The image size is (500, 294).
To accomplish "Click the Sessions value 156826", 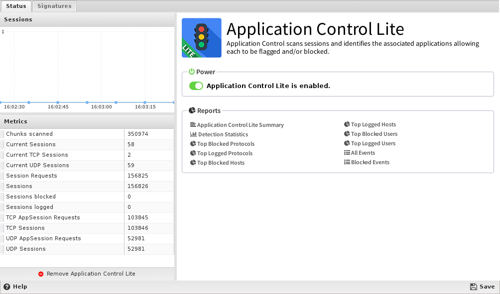I will point(138,187).
